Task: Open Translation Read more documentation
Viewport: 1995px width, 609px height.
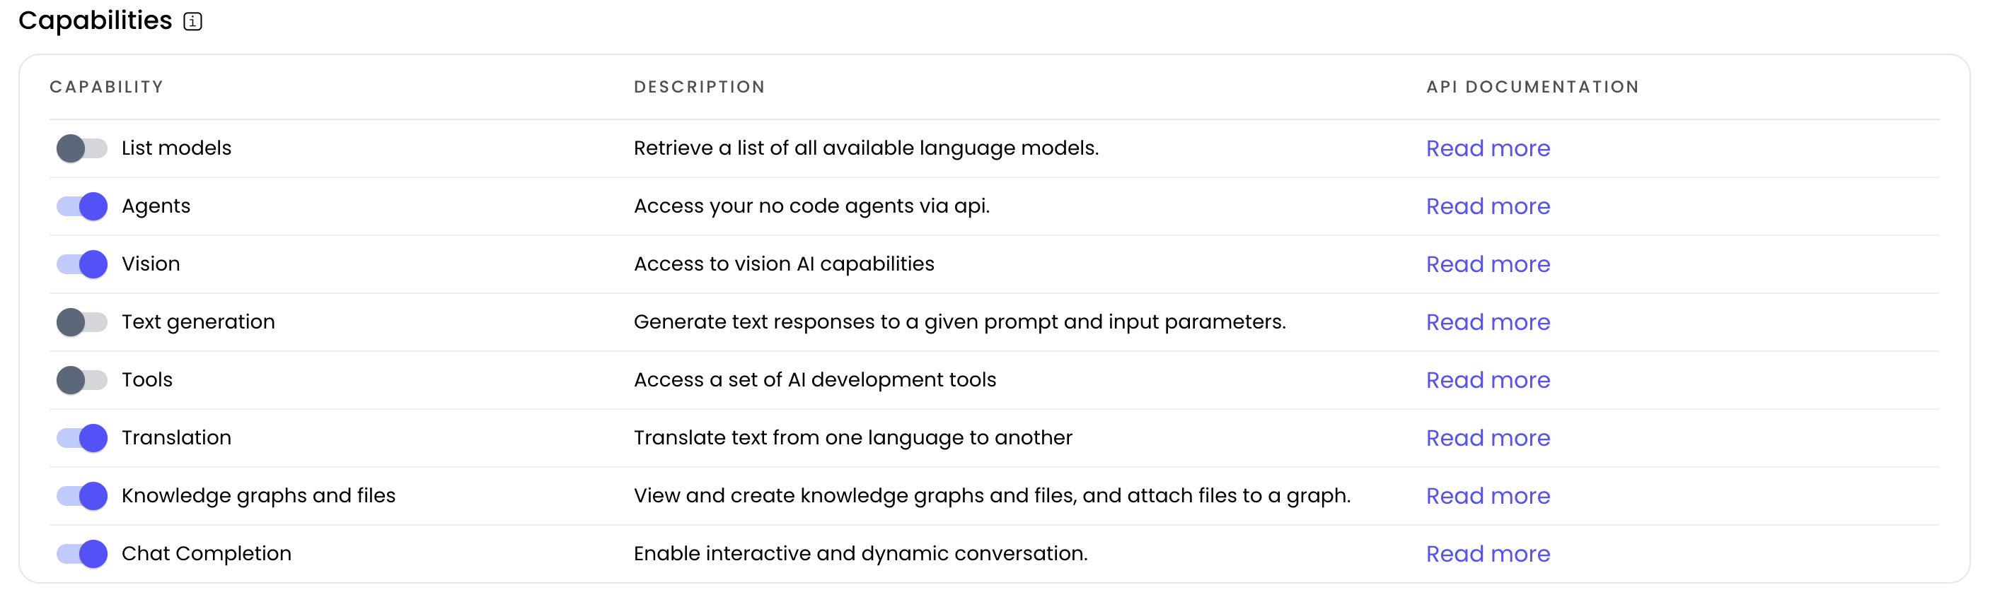Action: (x=1487, y=438)
